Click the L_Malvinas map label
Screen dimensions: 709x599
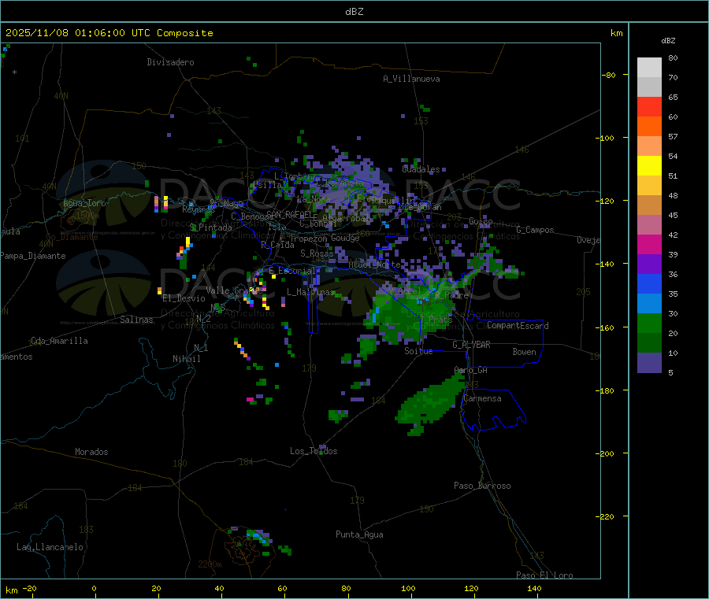coord(310,292)
